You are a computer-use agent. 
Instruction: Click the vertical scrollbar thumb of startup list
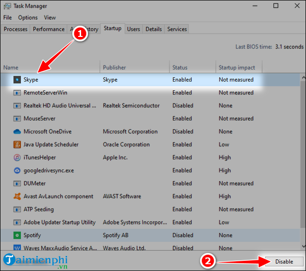[x=303, y=154]
